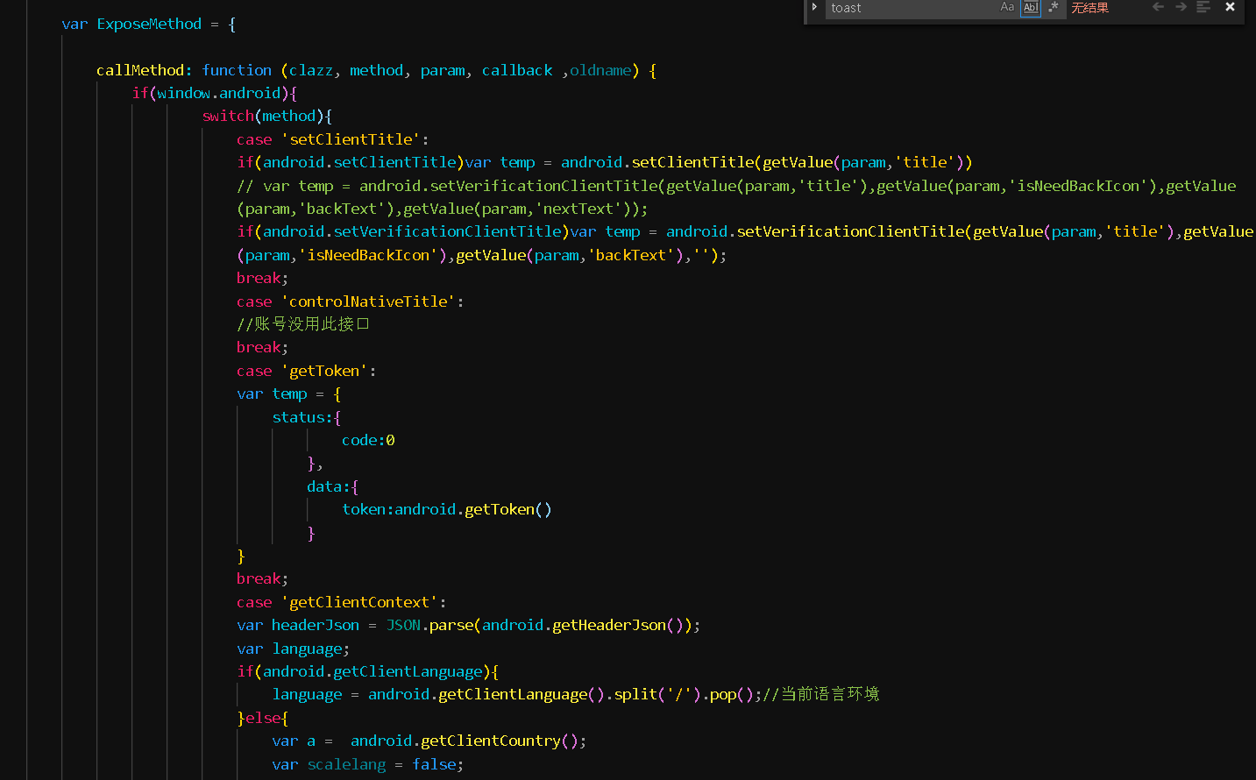Toggle Use Regular Expression in find widget

pyautogui.click(x=1054, y=7)
